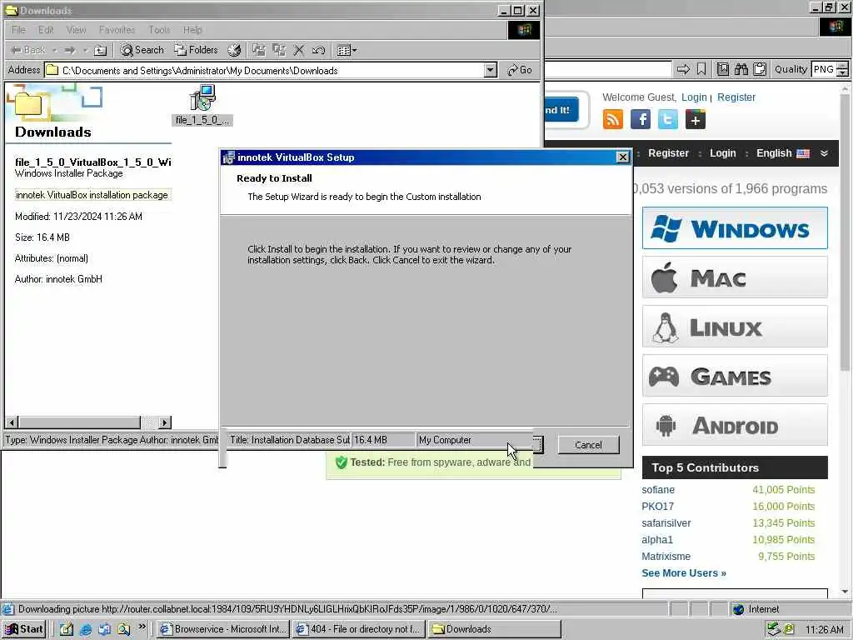
Task: Open the Back history dropdown arrow
Action: [55, 50]
